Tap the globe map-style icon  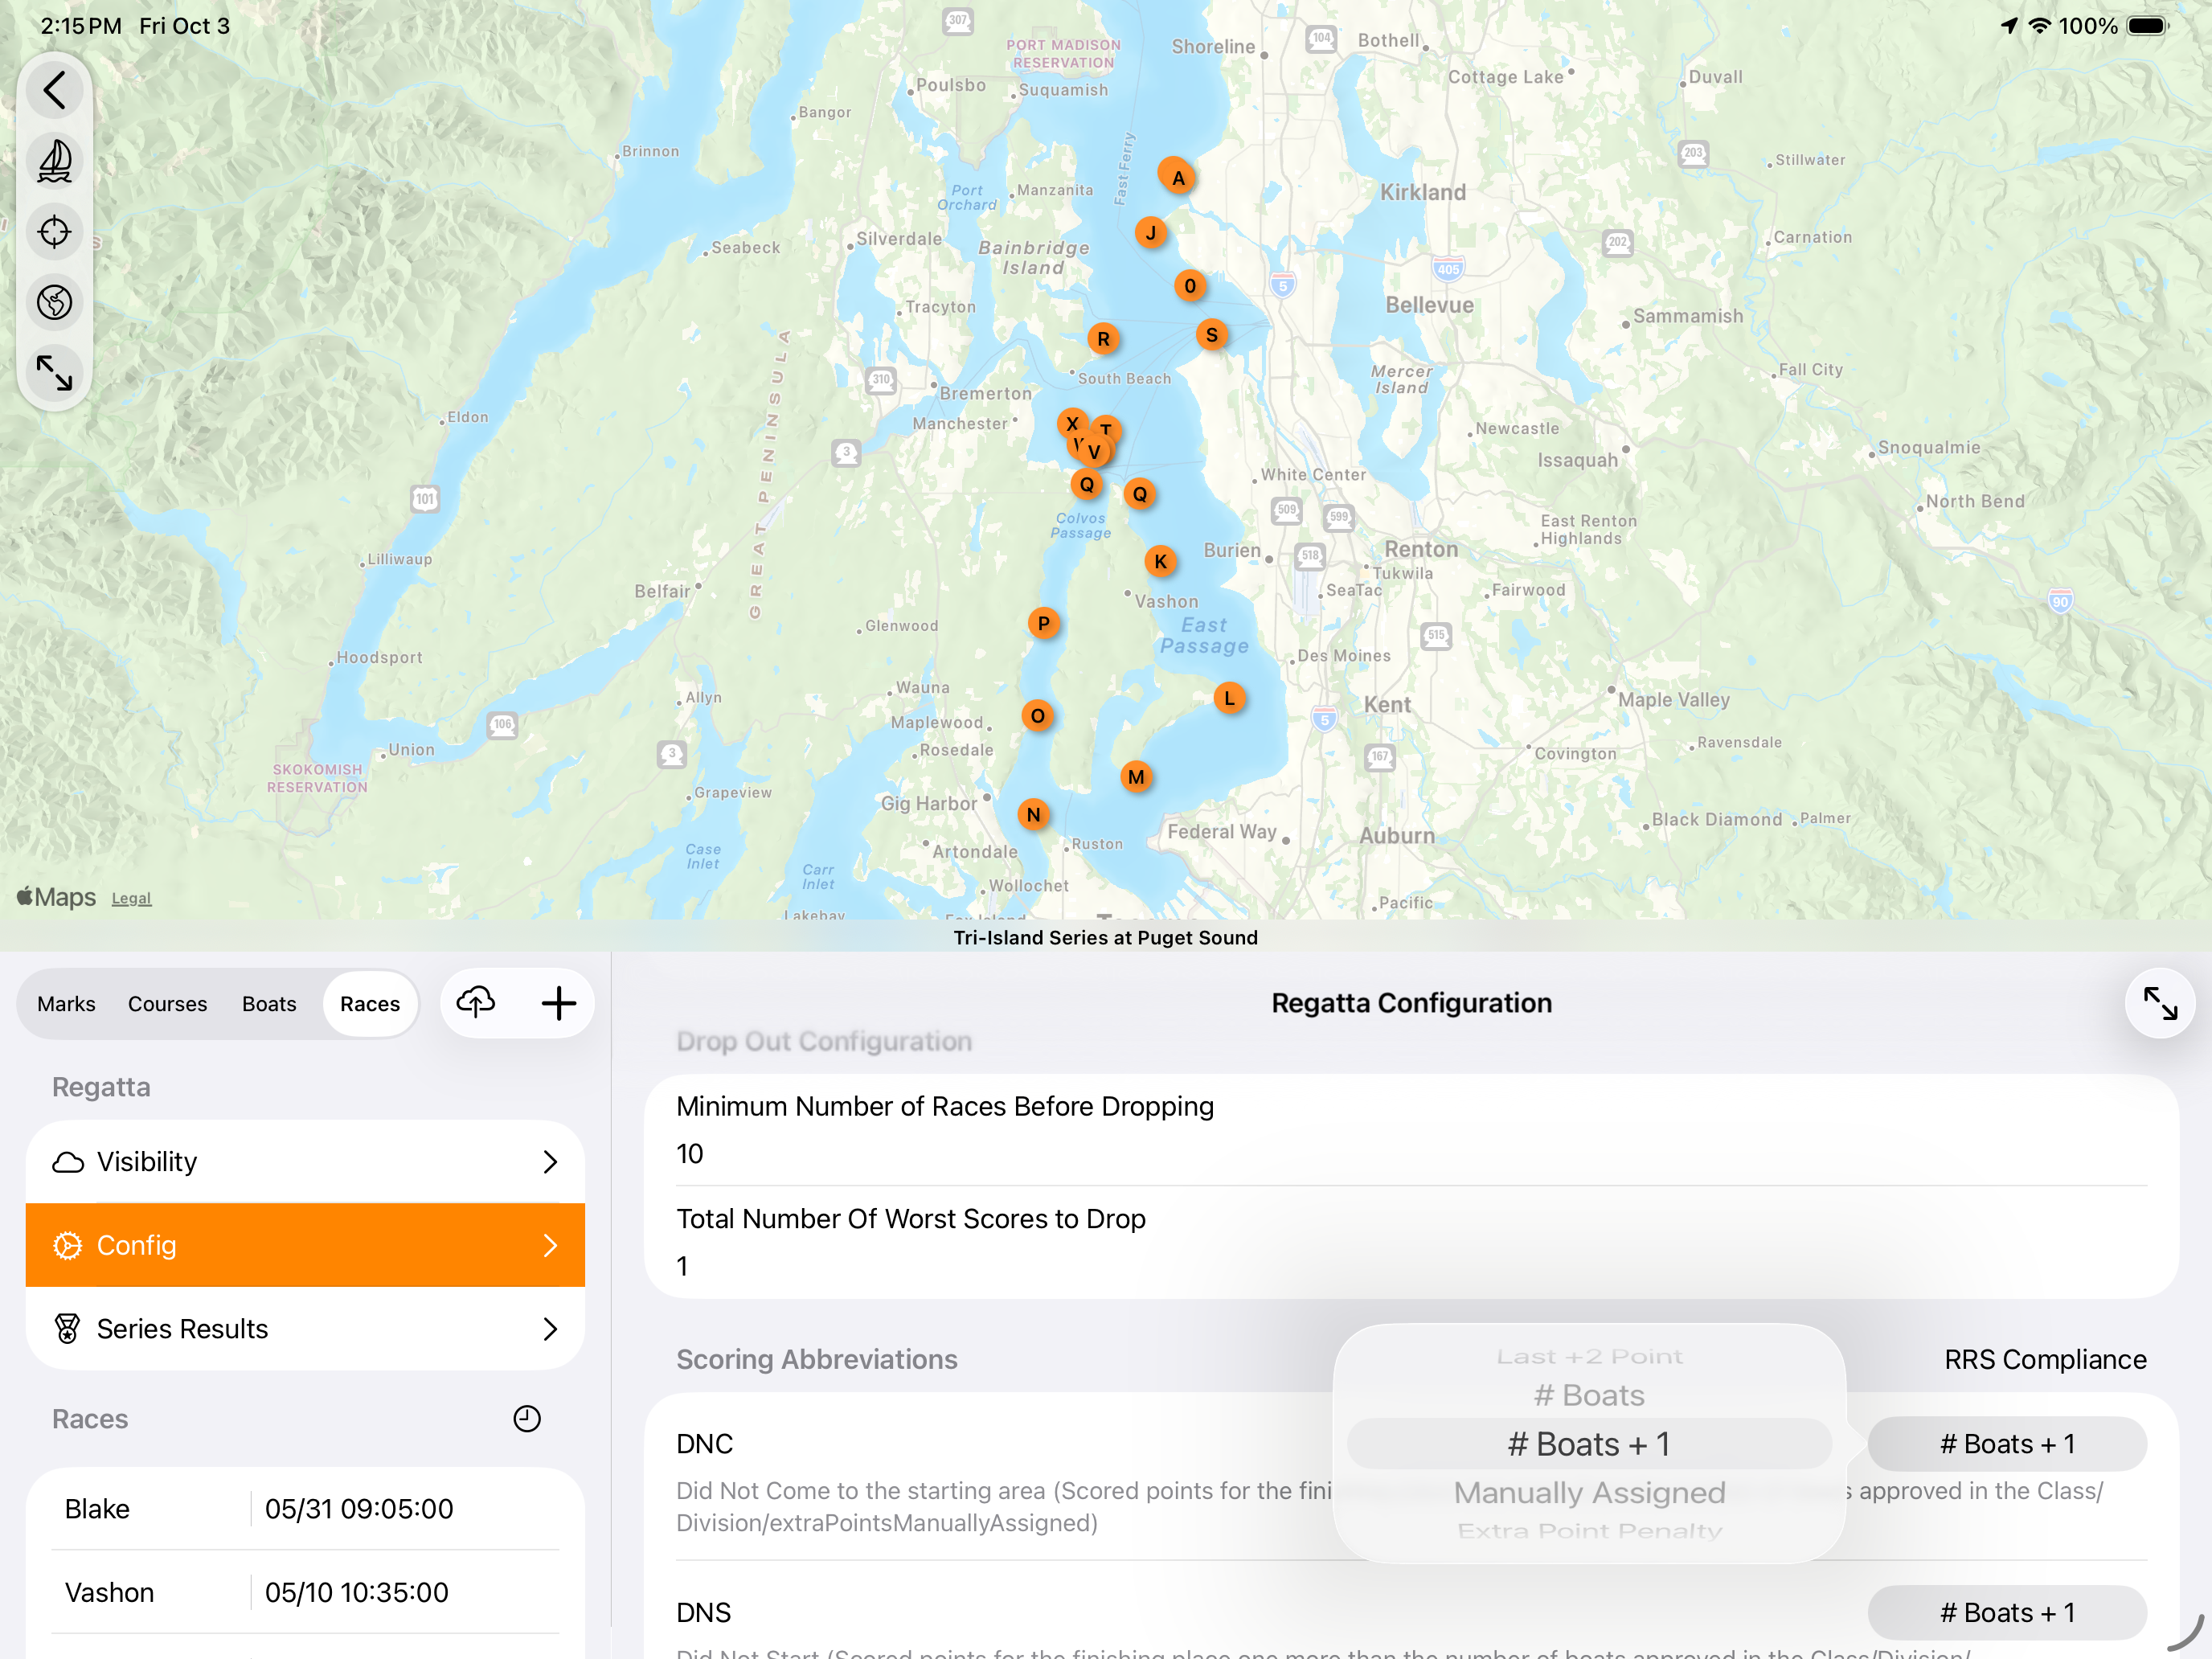tap(55, 302)
